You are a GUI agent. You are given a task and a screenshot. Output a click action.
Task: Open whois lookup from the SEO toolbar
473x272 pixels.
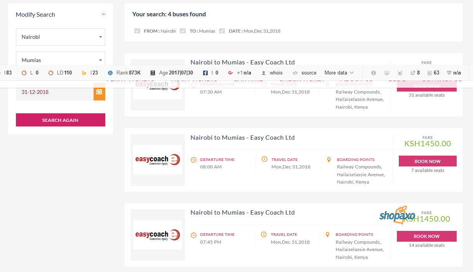(272, 73)
